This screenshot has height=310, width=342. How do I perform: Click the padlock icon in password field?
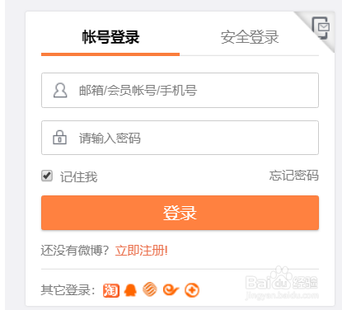tap(59, 138)
